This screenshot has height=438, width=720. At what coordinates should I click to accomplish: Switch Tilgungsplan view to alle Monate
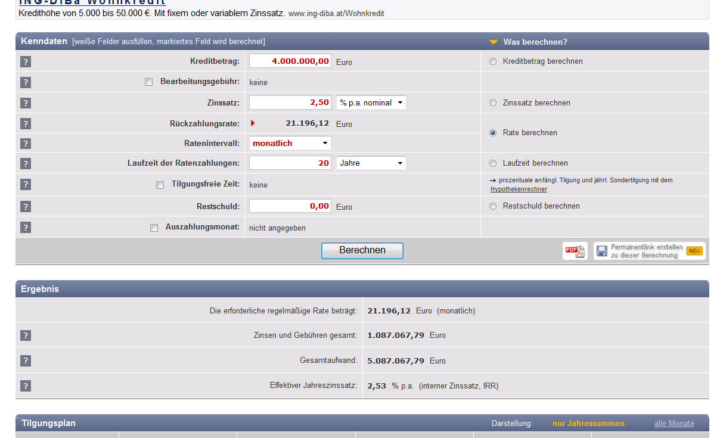tap(674, 423)
